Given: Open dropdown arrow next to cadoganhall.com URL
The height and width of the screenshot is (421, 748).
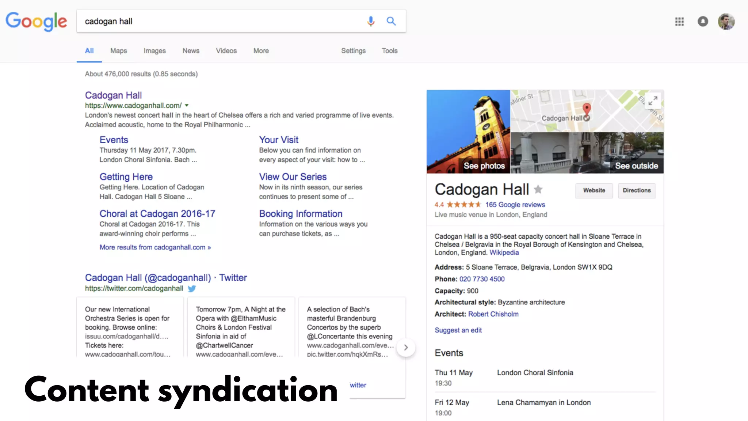Looking at the screenshot, I should pyautogui.click(x=187, y=106).
